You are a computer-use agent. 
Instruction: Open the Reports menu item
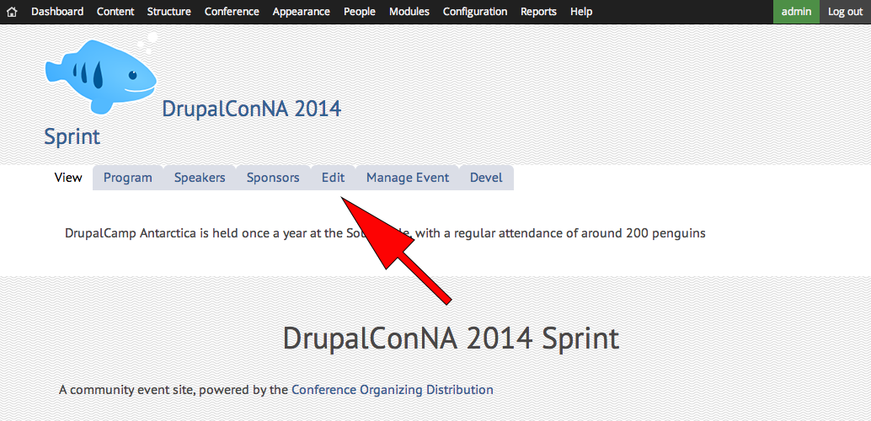(538, 12)
